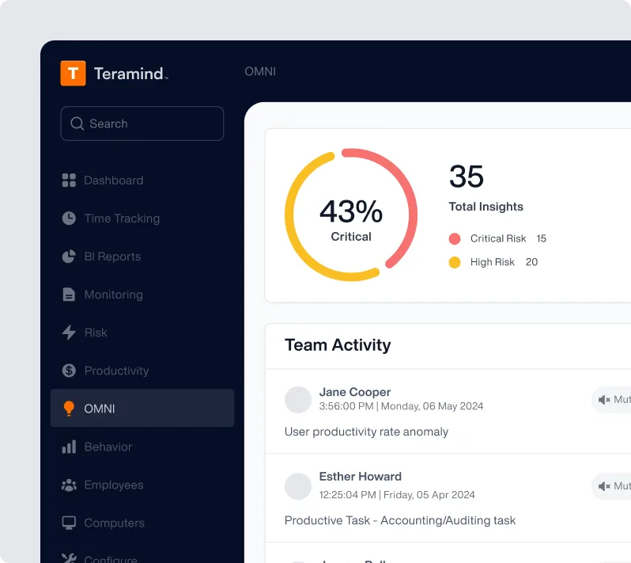Click the Esther Howard name link

click(360, 477)
